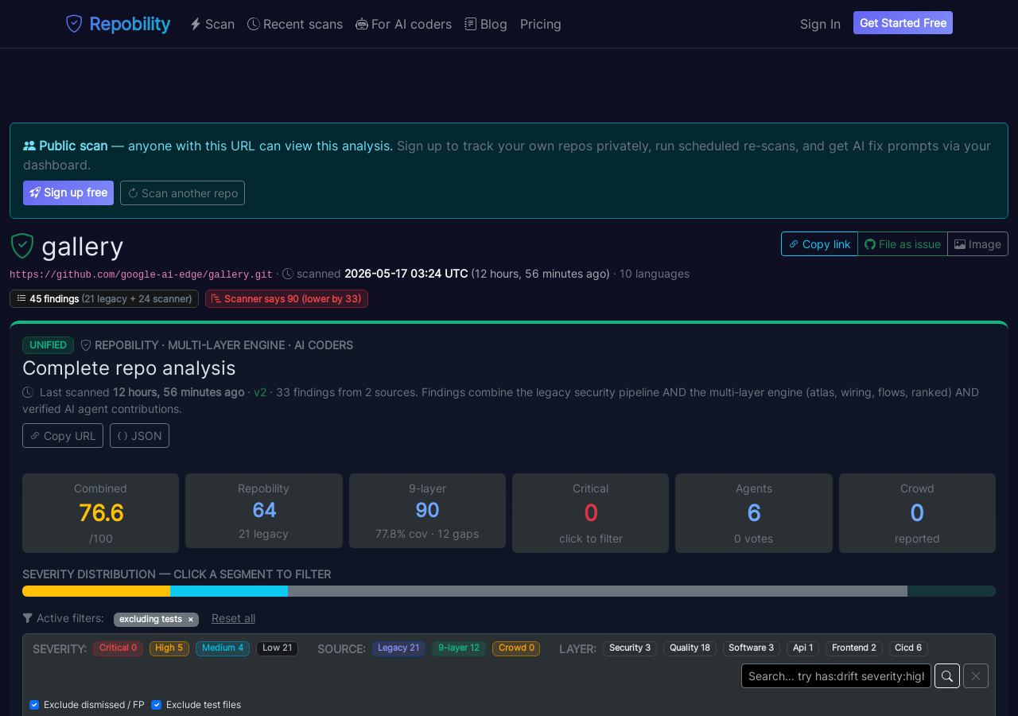The height and width of the screenshot is (716, 1018).
Task: Click Sign up free button
Action: tap(68, 193)
